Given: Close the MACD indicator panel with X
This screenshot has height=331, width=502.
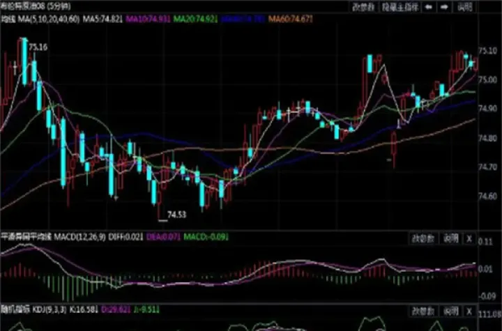Looking at the screenshot, I should point(469,238).
